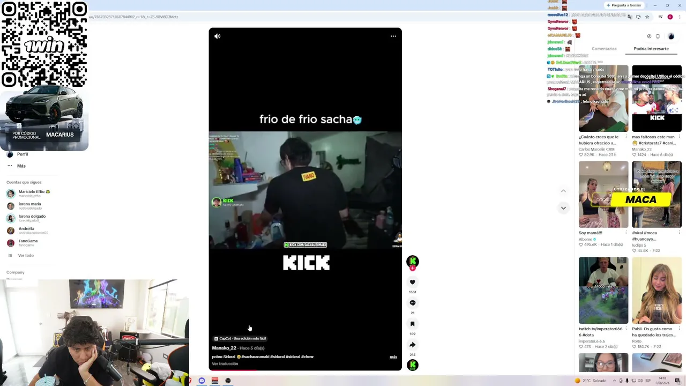
Task: Open Discord from the taskbar
Action: coord(202,381)
